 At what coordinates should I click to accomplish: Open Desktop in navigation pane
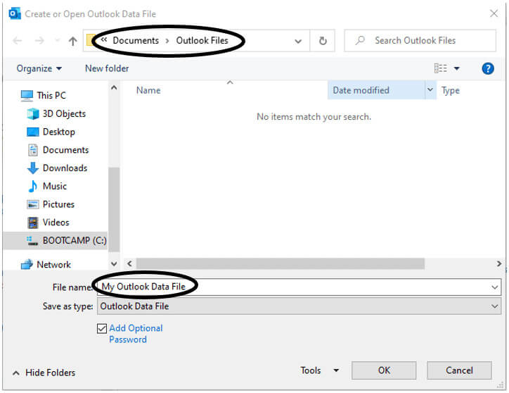[51, 132]
